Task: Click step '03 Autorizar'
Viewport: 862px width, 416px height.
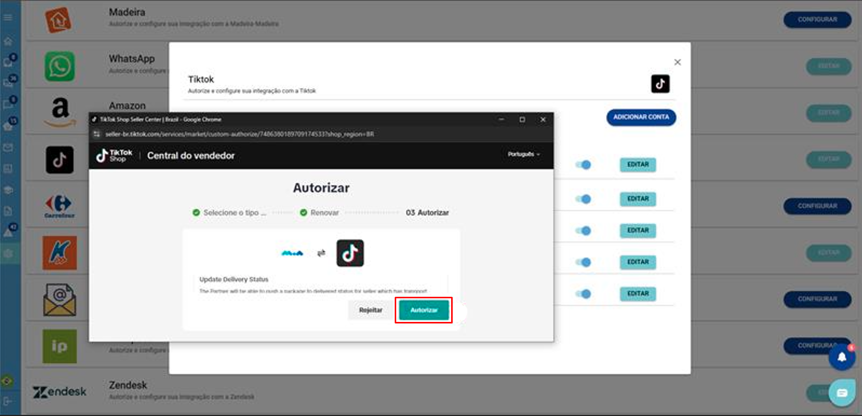Action: pos(427,213)
